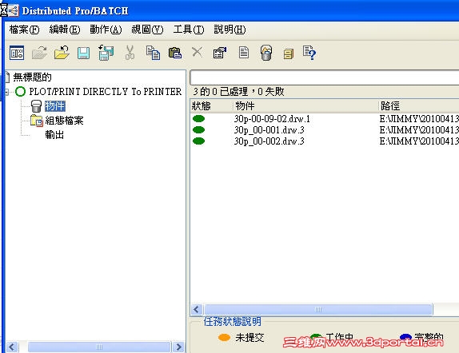Select file 30p_00-001.drw.3

tap(269, 130)
